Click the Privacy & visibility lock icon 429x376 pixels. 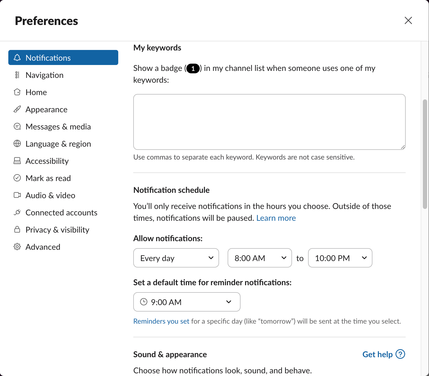pyautogui.click(x=17, y=230)
